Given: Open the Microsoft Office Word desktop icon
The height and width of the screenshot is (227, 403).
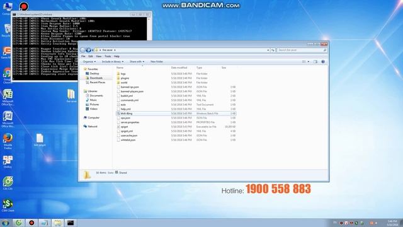Looking at the screenshot, I should click(8, 119).
